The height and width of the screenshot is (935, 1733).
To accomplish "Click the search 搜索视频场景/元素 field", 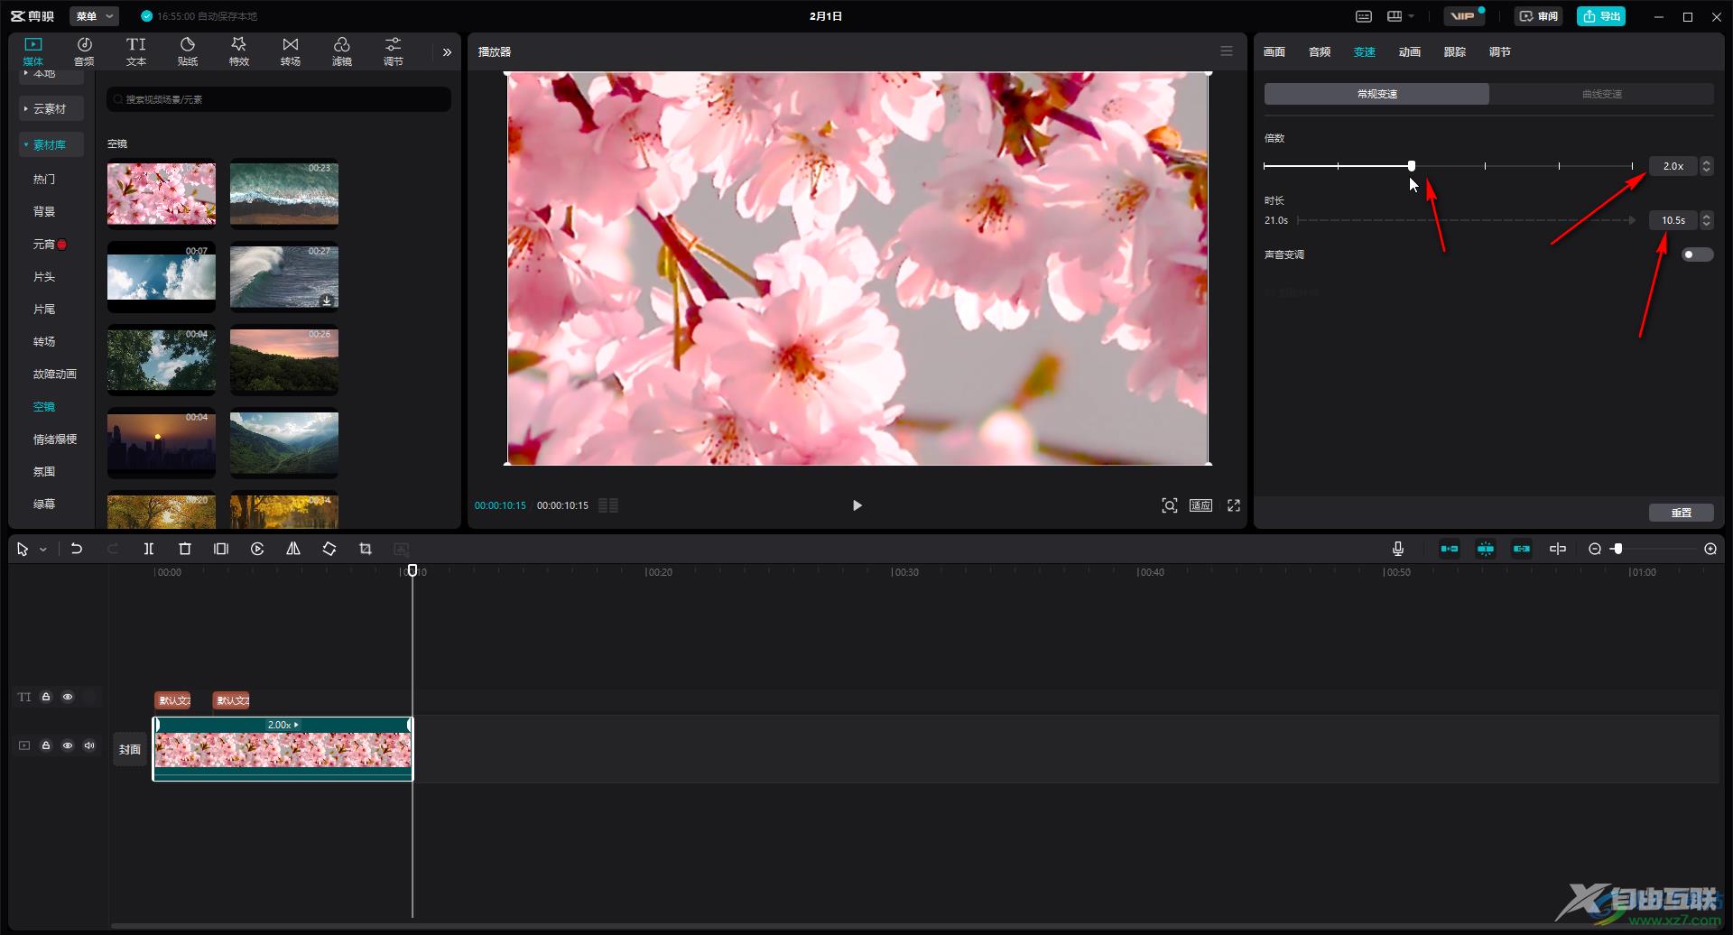I will pos(279,99).
